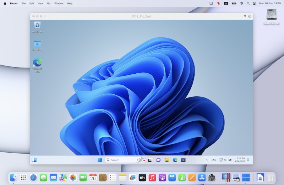Open Maps from the Dock
The width and height of the screenshot is (284, 185).
[x=63, y=178]
